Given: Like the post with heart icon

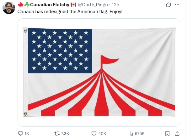Looking at the screenshot, I should tap(94, 133).
